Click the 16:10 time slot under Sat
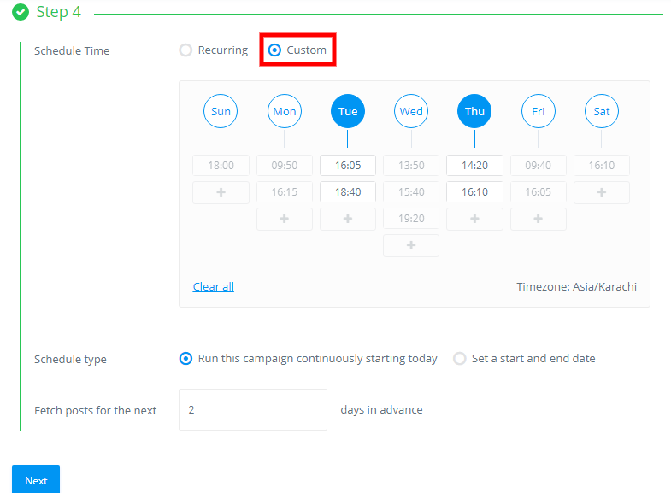 pos(601,166)
